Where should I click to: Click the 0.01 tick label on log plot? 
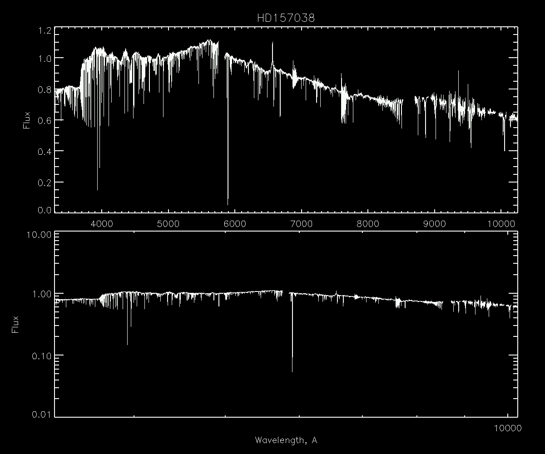42,415
